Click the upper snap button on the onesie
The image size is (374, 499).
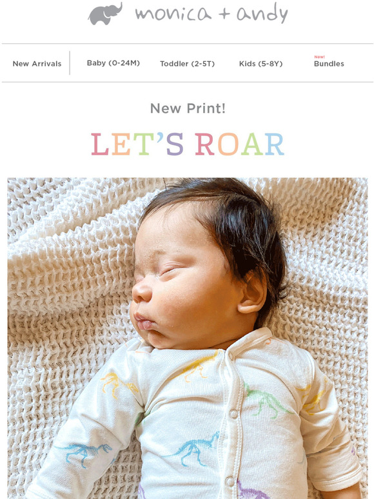tap(233, 414)
